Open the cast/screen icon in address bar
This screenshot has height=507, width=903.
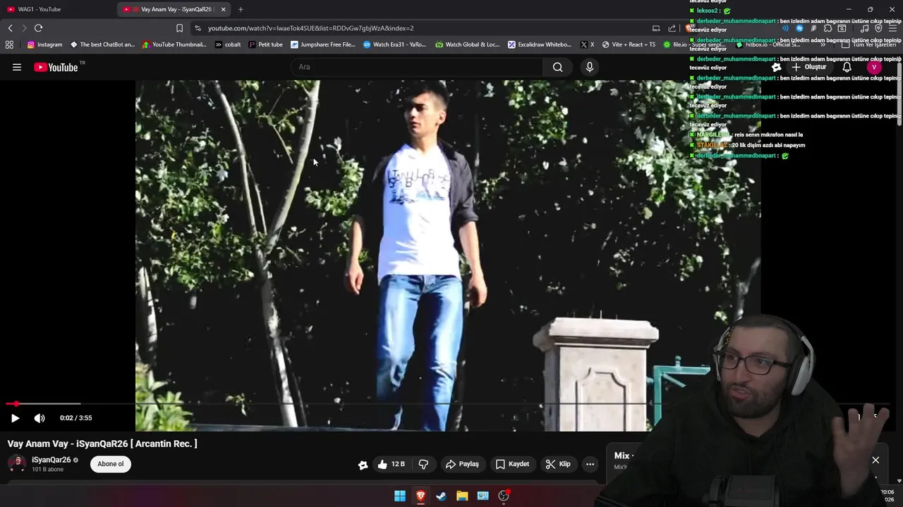(x=656, y=28)
